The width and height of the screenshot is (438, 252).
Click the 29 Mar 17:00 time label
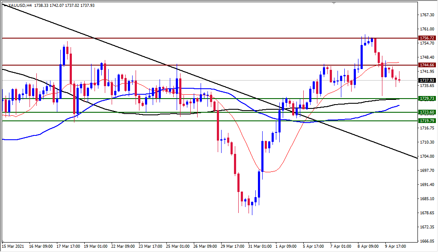point(232,246)
